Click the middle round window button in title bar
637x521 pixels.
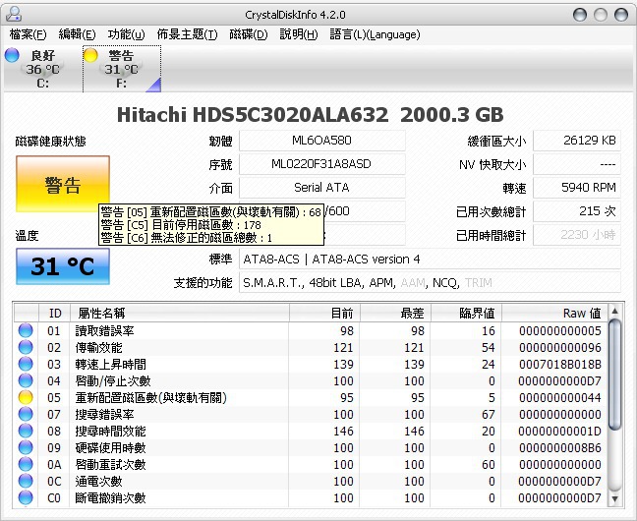(x=601, y=15)
